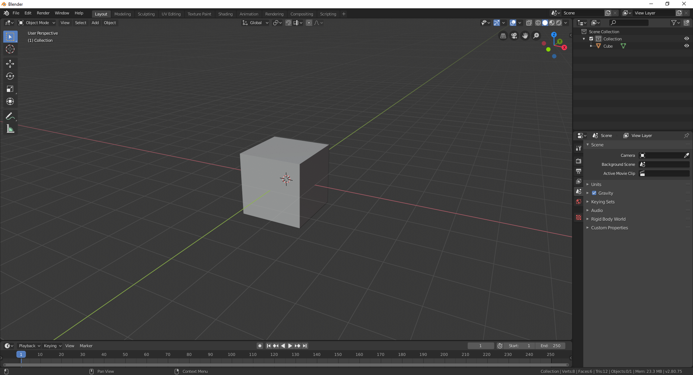Jump to the last frame
This screenshot has height=375, width=693.
point(305,346)
